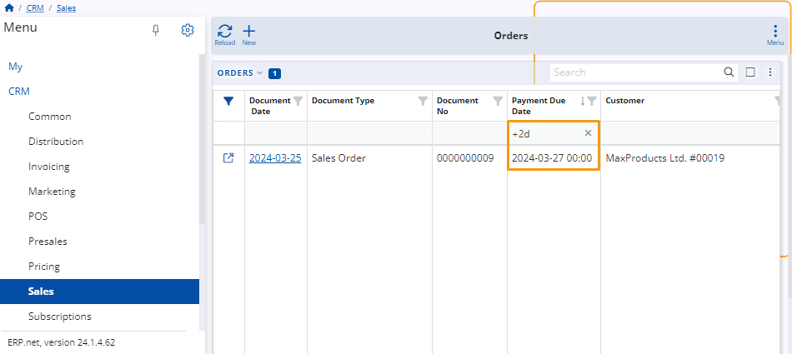Image resolution: width=792 pixels, height=354 pixels.
Task: Click the home icon in breadcrumb
Action: coord(8,8)
